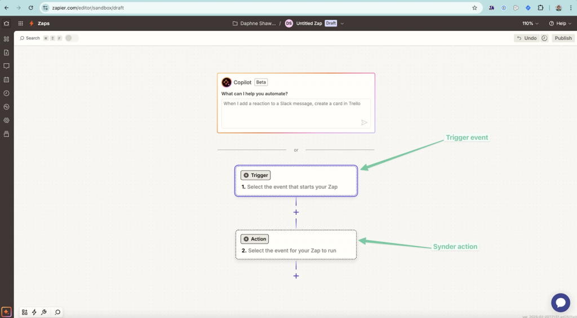This screenshot has height=318, width=577.
Task: Click the orange Zaps lightning logo
Action: 32,23
